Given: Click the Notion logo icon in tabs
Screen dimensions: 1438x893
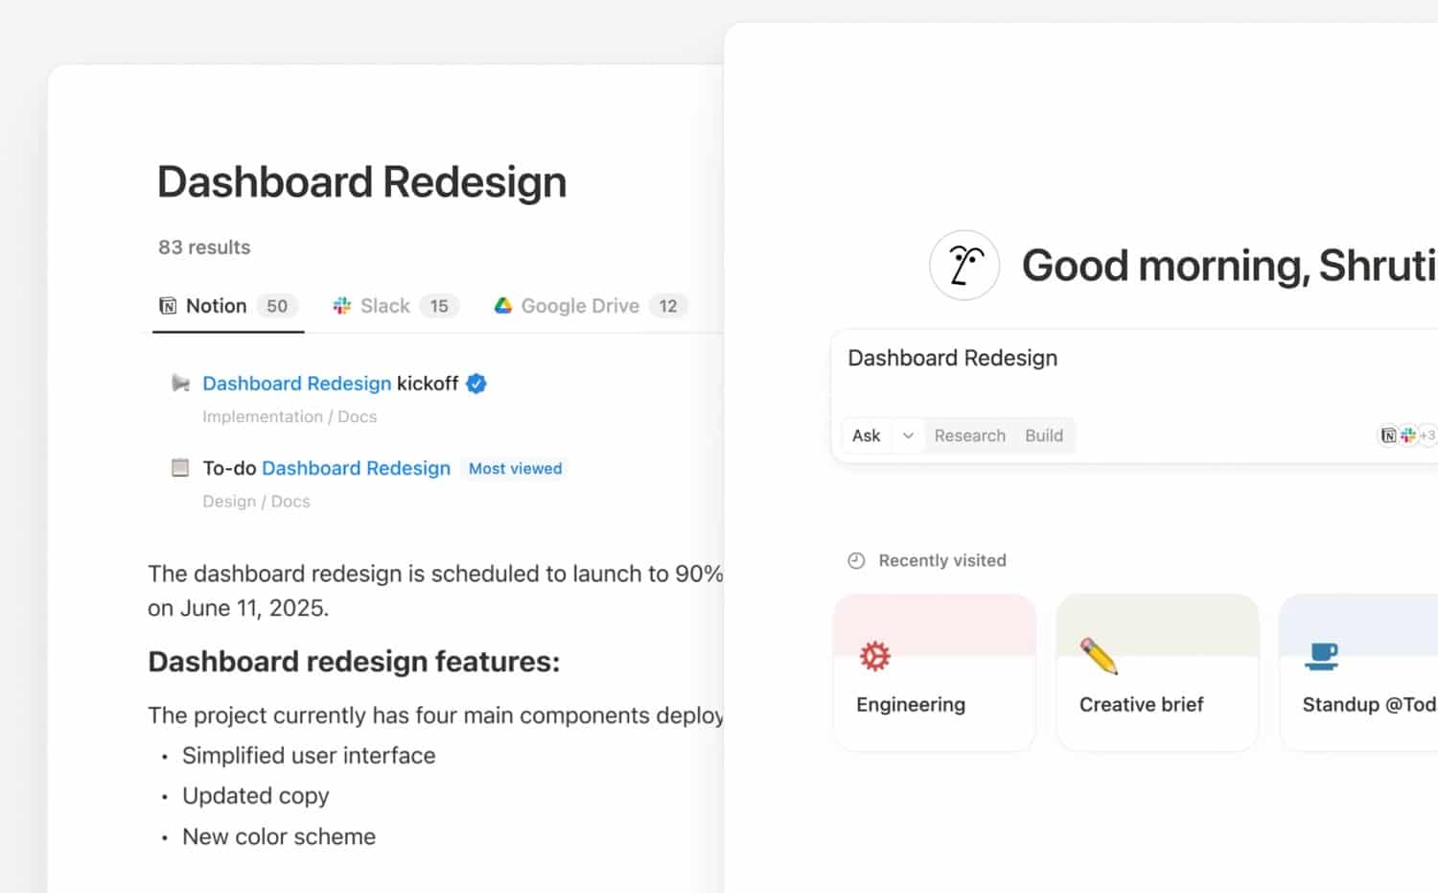Looking at the screenshot, I should pyautogui.click(x=168, y=306).
